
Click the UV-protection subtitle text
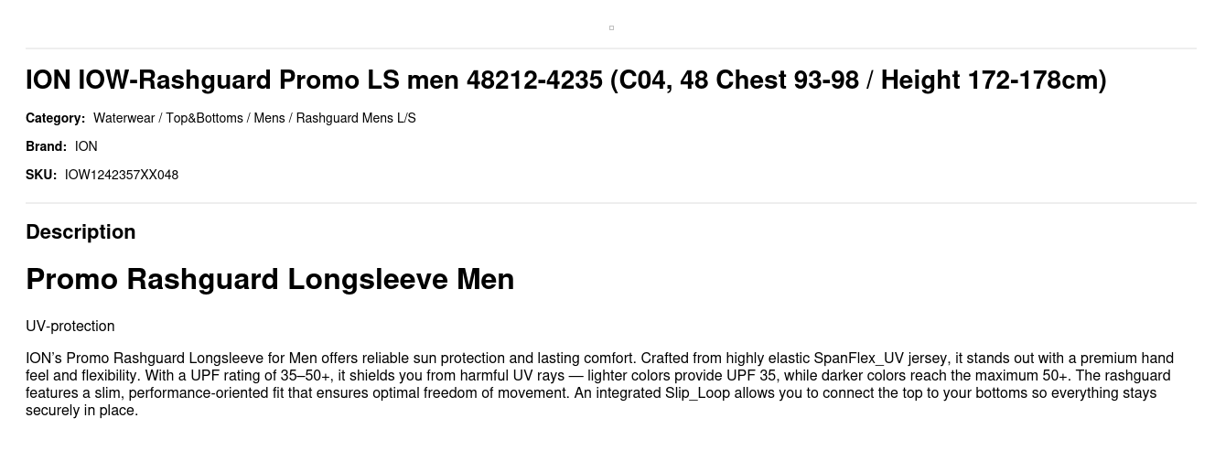point(70,327)
